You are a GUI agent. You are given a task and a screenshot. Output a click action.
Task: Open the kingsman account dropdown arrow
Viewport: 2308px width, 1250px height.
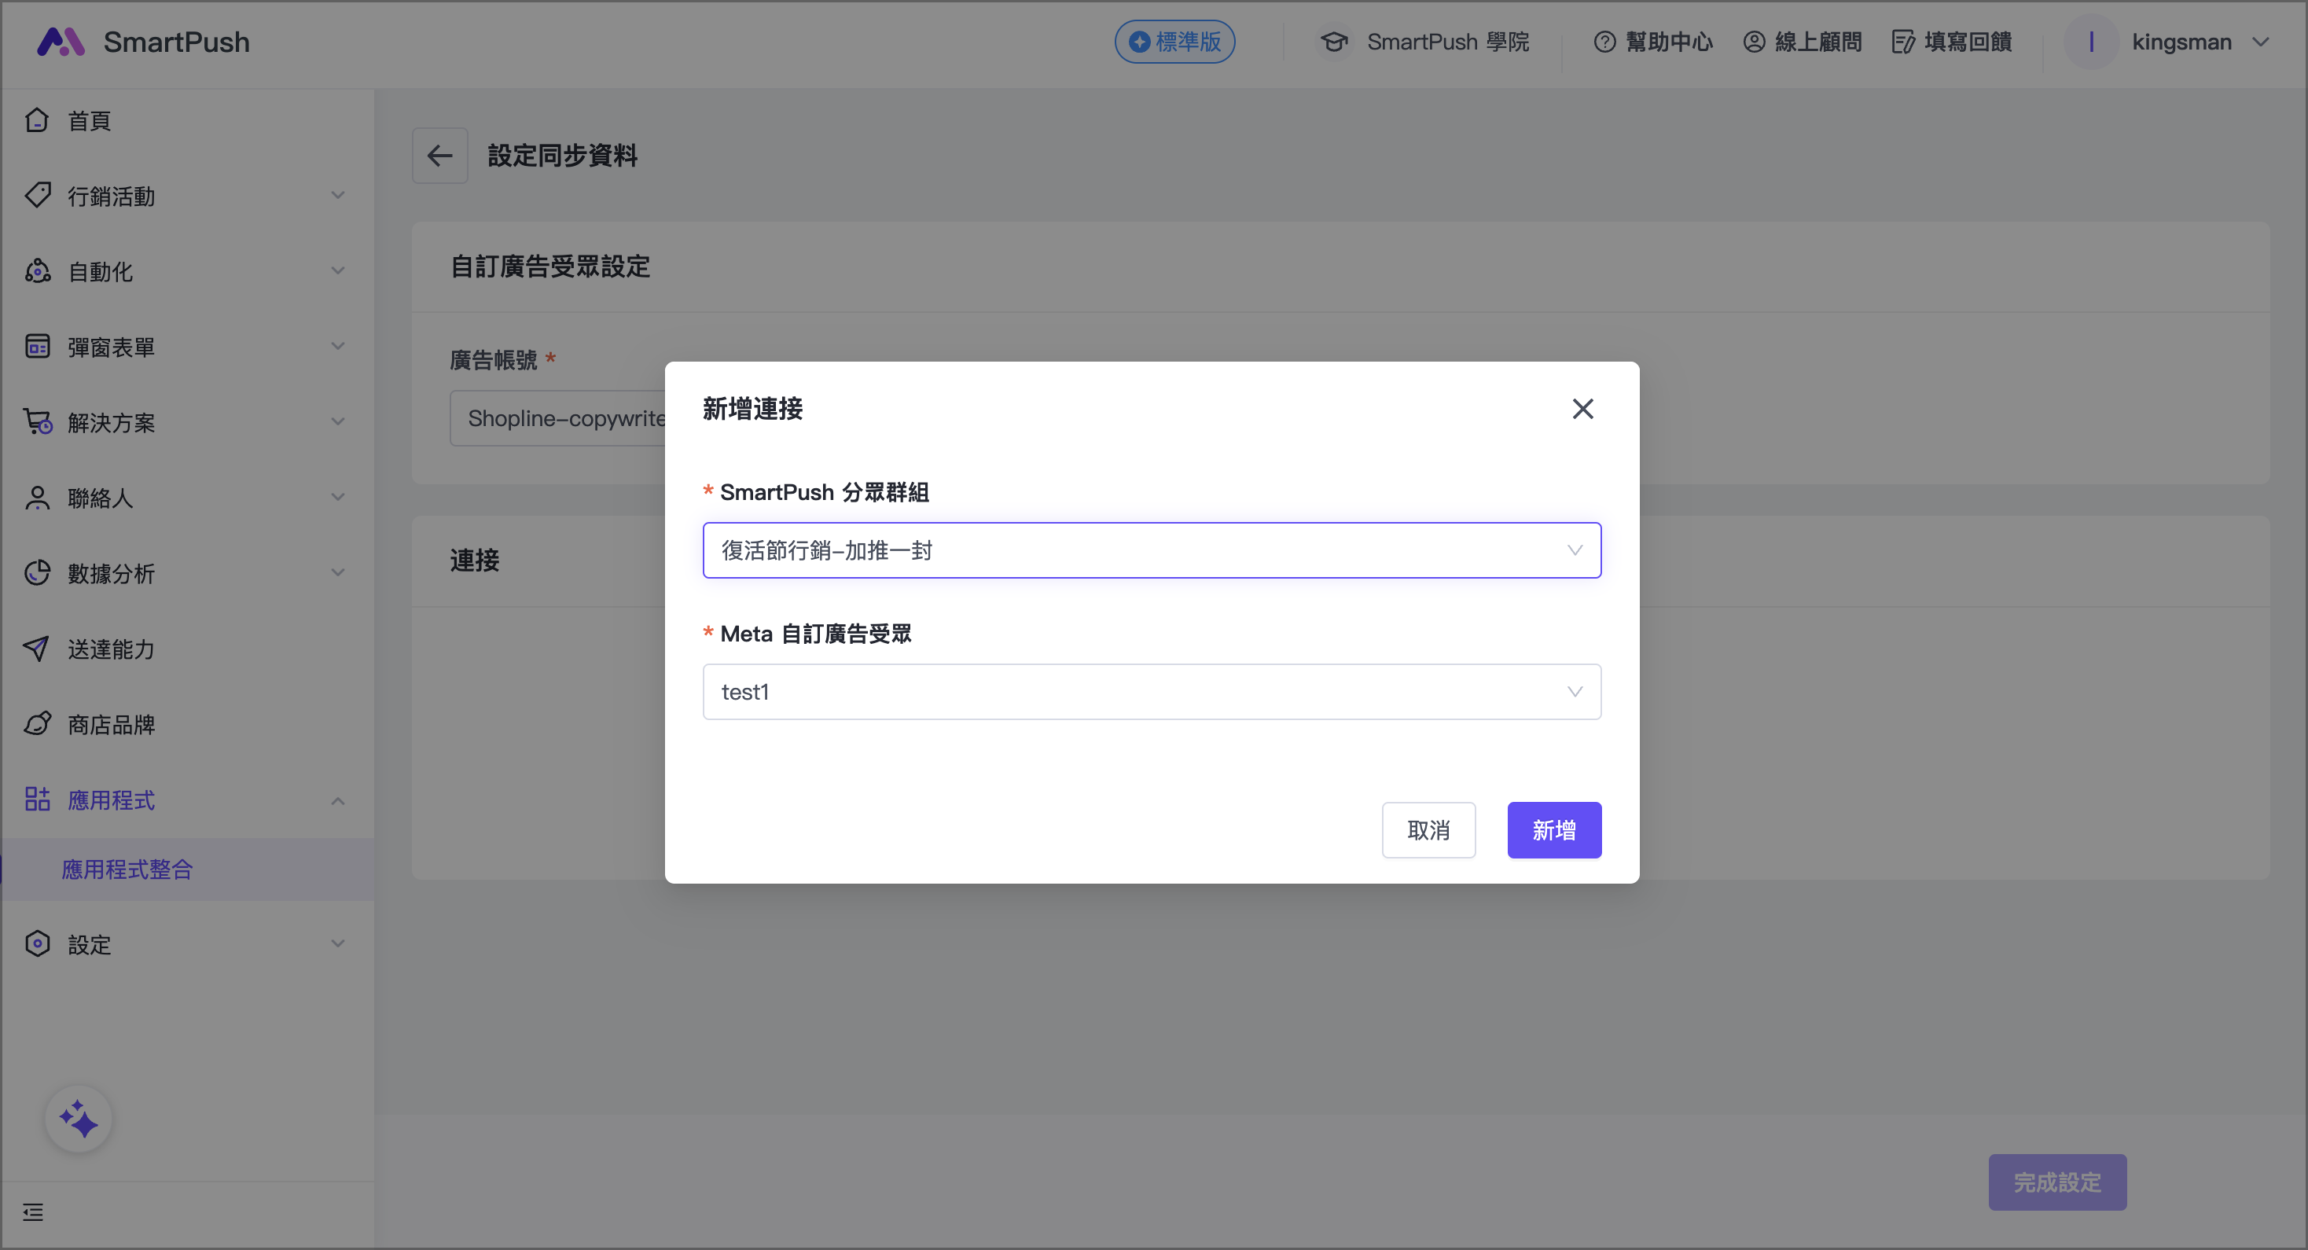tap(2261, 41)
